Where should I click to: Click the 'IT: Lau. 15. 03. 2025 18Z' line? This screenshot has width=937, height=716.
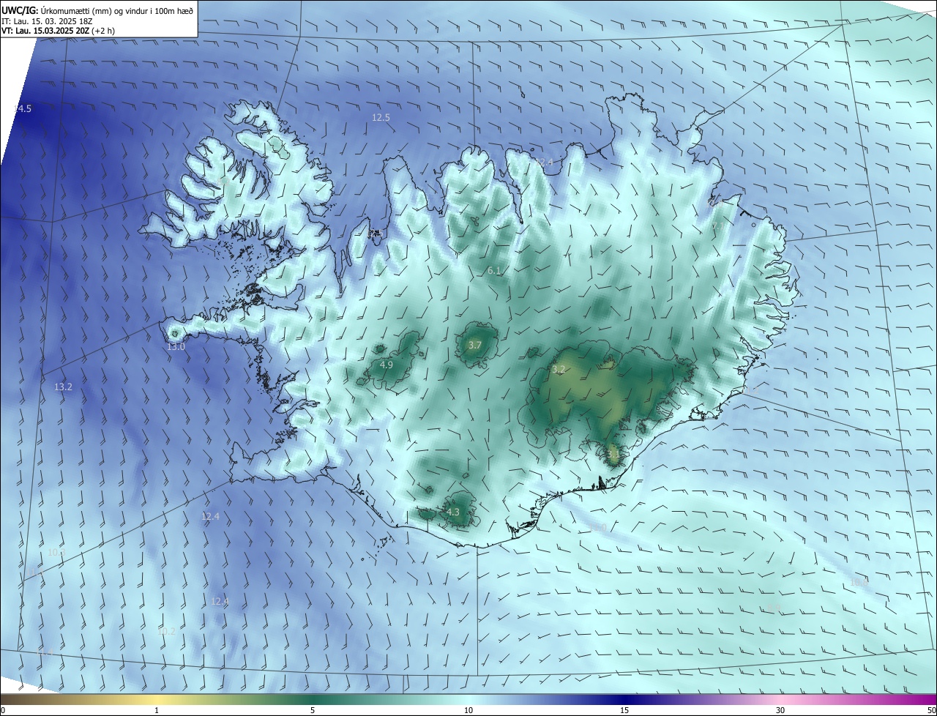click(47, 21)
